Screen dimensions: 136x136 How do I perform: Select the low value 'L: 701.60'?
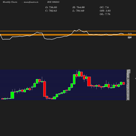(78, 11)
